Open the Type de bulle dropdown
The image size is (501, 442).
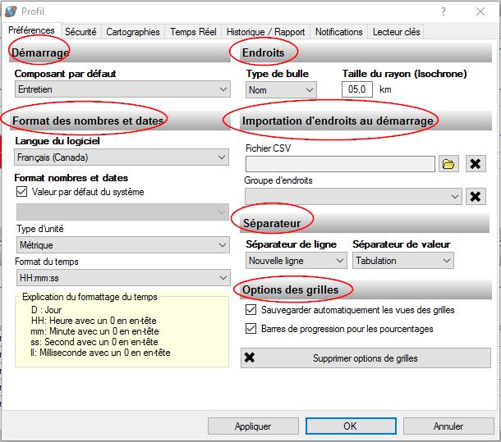(281, 89)
